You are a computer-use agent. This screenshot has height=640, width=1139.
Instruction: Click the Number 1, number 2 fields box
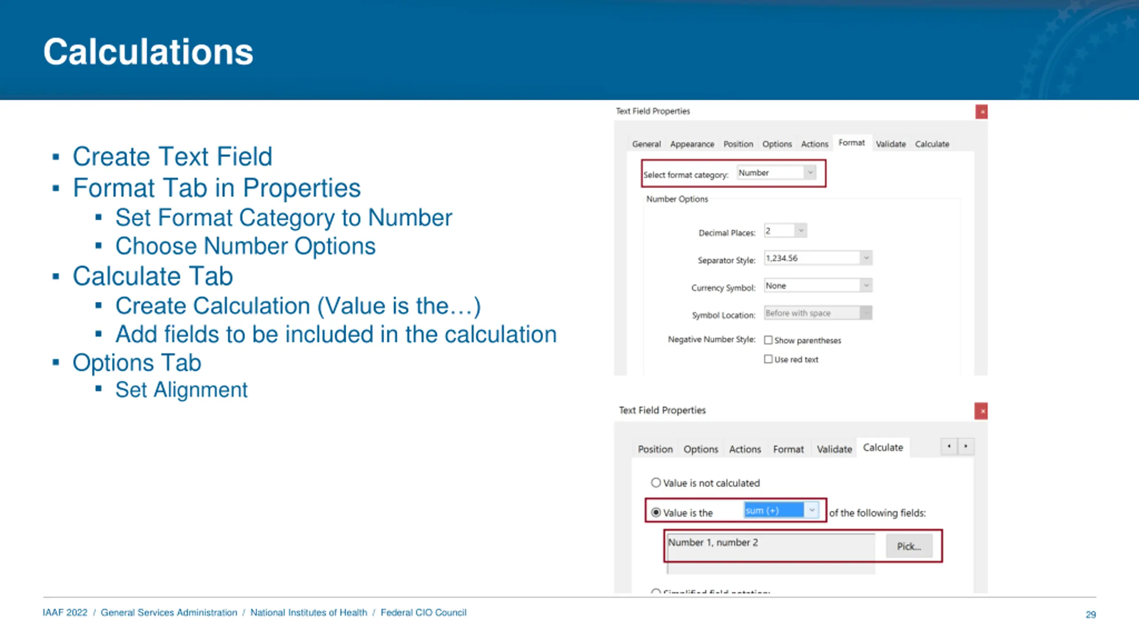[771, 553]
